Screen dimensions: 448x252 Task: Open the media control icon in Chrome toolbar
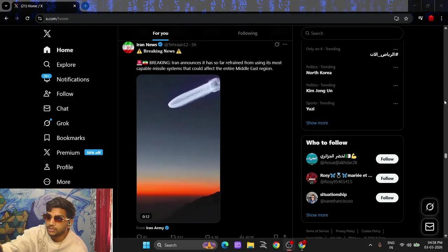(x=421, y=19)
